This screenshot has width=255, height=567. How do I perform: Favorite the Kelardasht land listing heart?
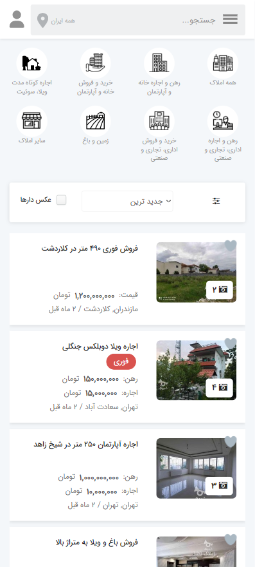coord(231,245)
